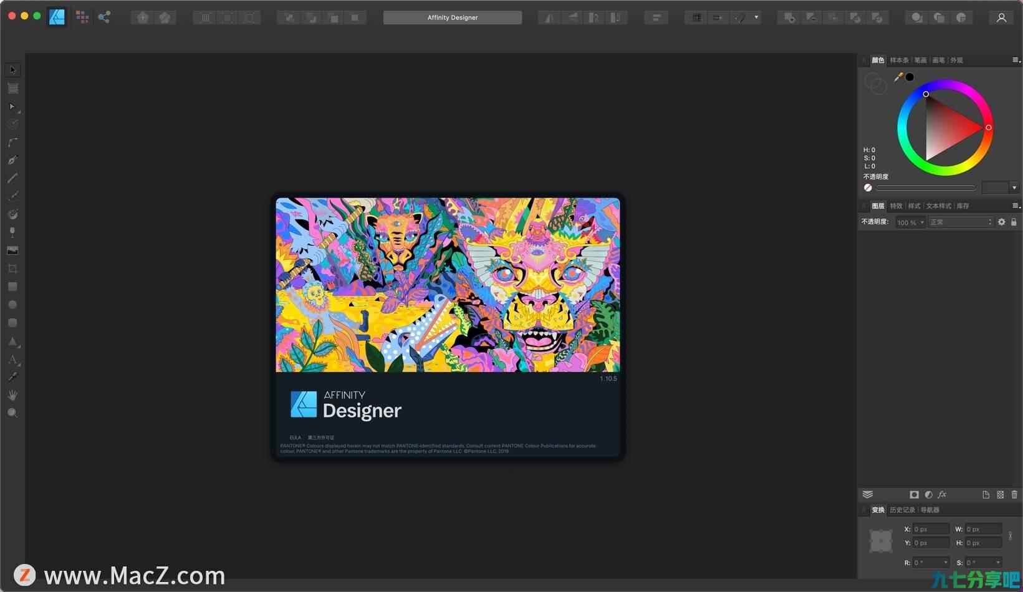Open layer effects fx icon
Screen dimensions: 1023x592
click(942, 495)
